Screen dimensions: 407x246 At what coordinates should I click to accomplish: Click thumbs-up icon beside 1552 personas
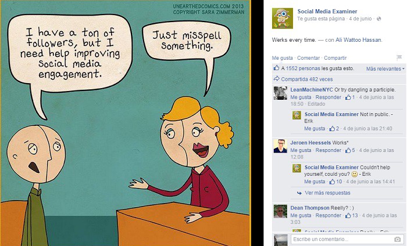(x=276, y=68)
